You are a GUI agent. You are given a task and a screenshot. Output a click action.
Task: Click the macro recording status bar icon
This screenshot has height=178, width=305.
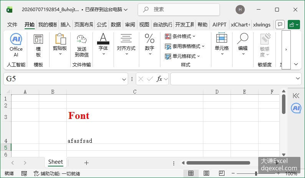(x=24, y=173)
